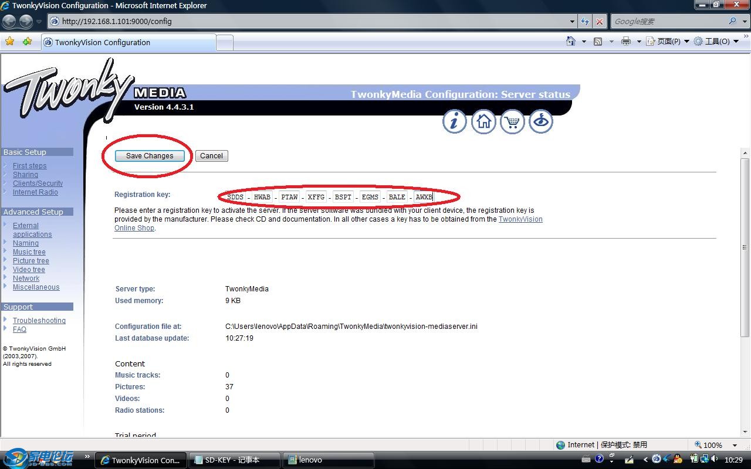Open the shopping cart icon
751x469 pixels.
pos(512,121)
